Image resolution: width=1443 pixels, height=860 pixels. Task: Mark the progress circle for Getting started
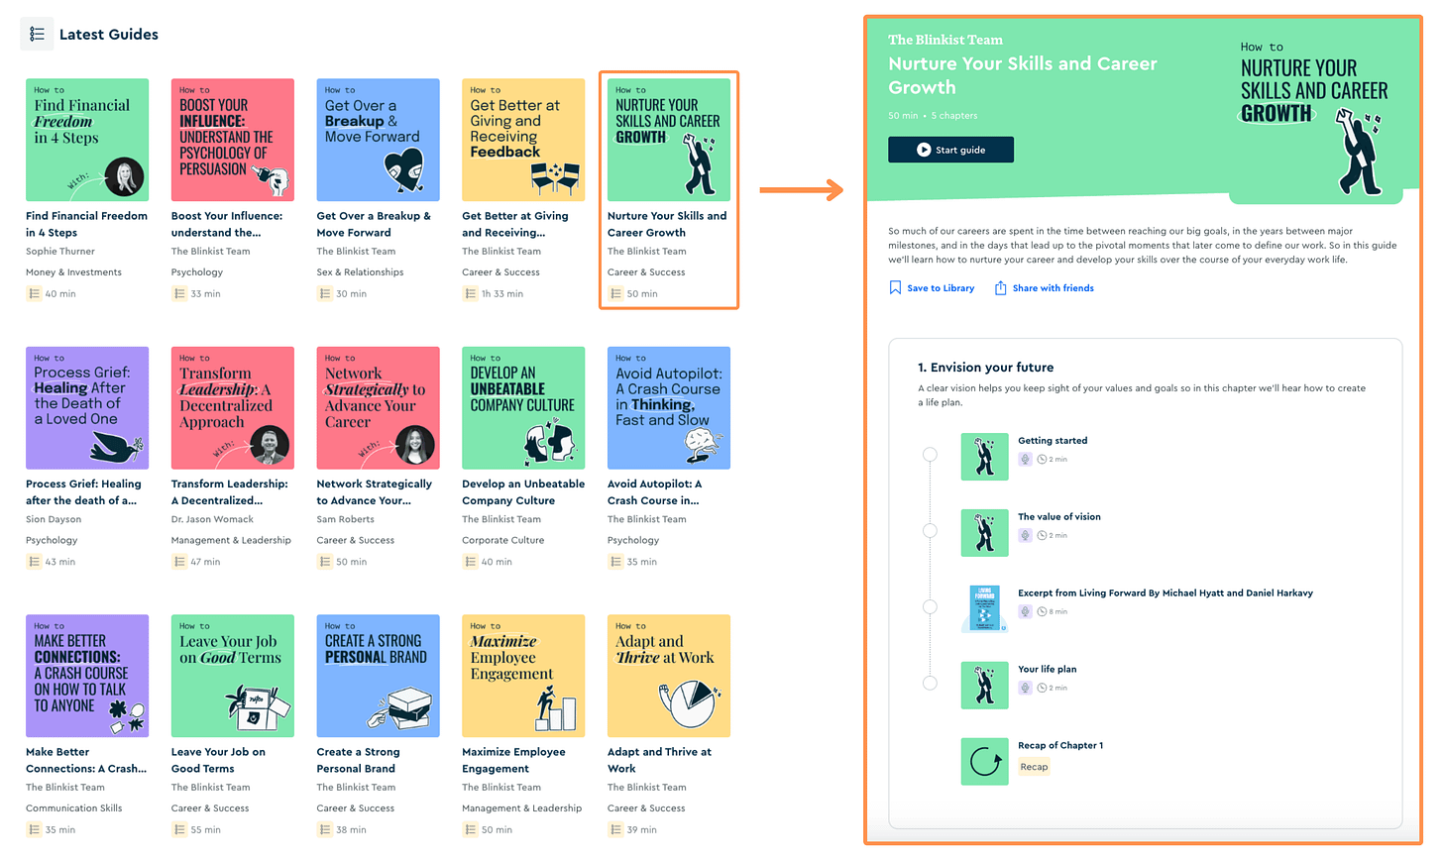point(930,454)
